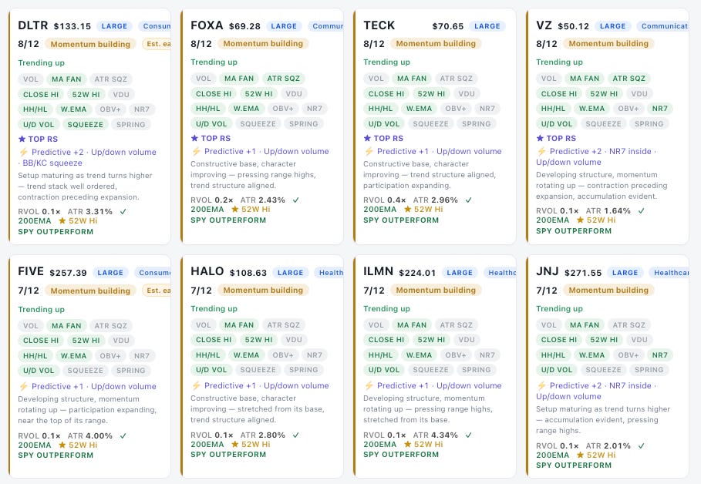Open the FOXA ticker symbol

[x=207, y=25]
